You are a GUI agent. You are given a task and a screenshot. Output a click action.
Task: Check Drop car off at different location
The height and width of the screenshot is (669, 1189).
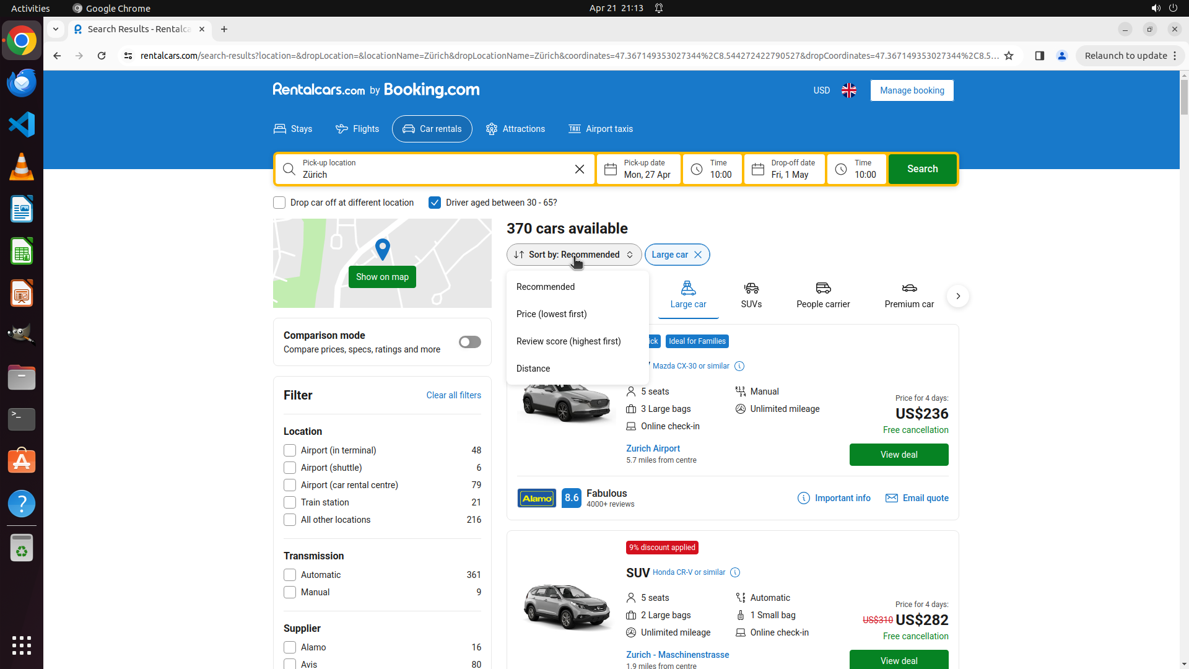tap(279, 203)
